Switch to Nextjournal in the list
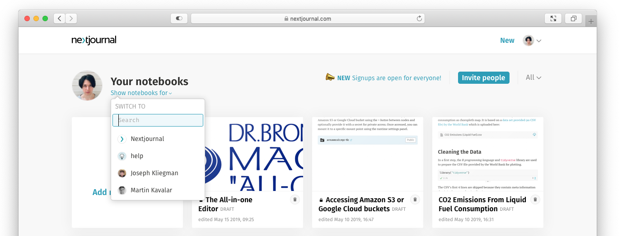The height and width of the screenshot is (236, 622). [x=158, y=139]
